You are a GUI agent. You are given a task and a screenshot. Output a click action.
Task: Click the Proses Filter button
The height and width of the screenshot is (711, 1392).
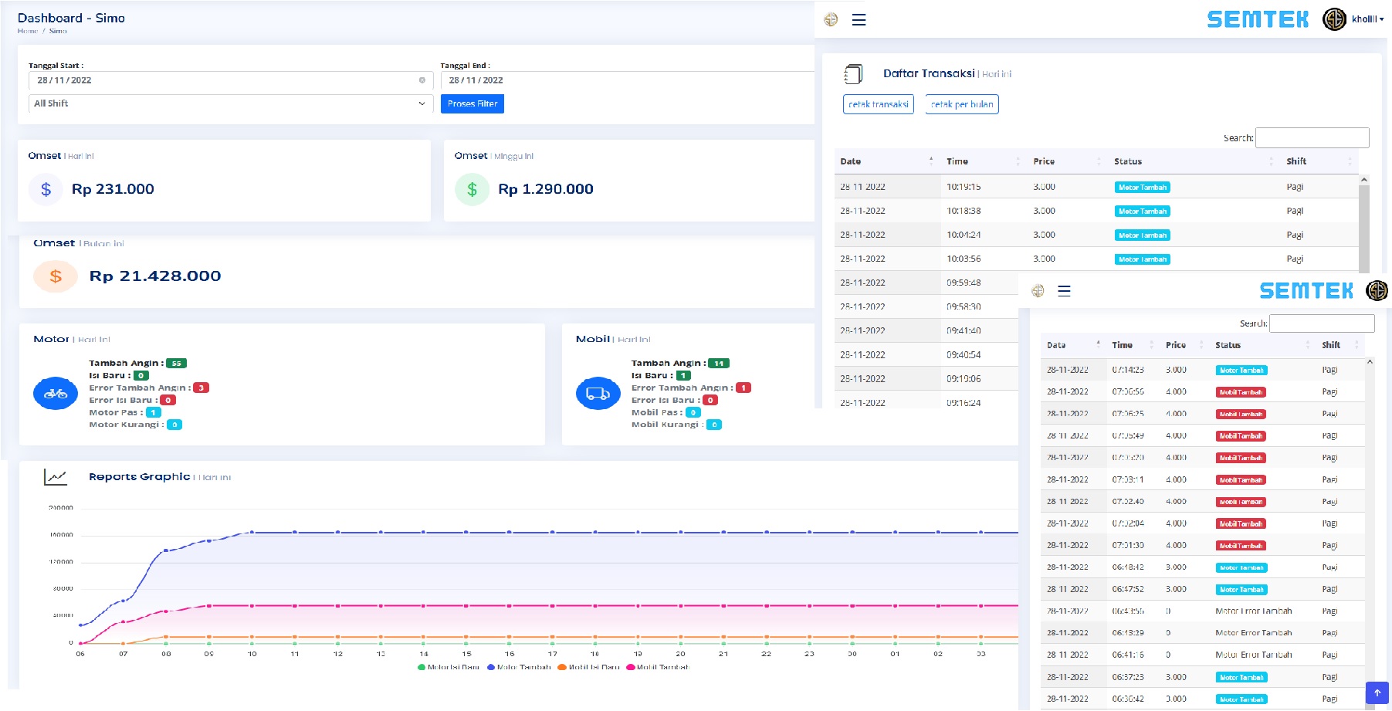tap(472, 103)
